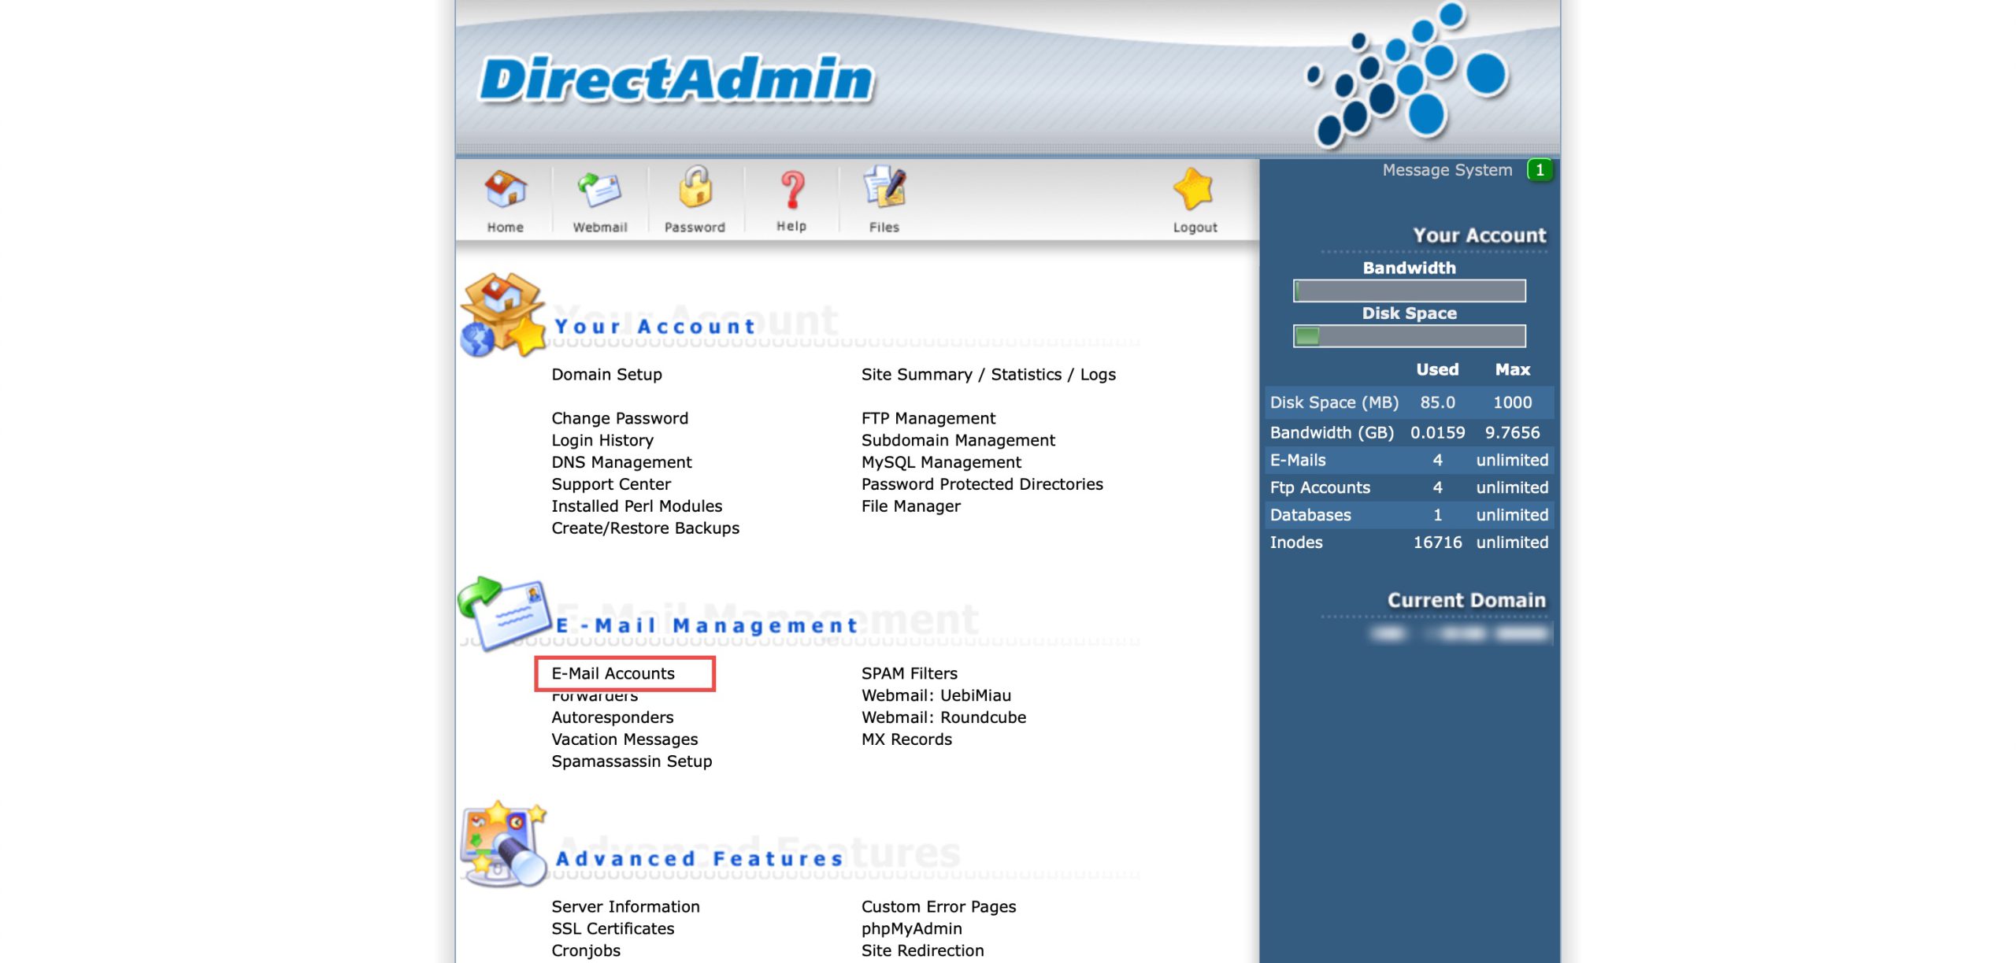Click the Logout star icon
The image size is (2016, 963).
point(1194,191)
